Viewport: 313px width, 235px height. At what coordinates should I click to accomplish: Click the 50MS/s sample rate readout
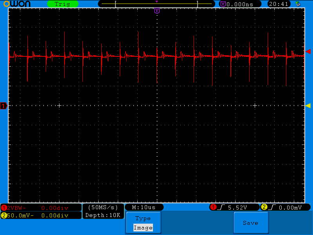[103, 207]
